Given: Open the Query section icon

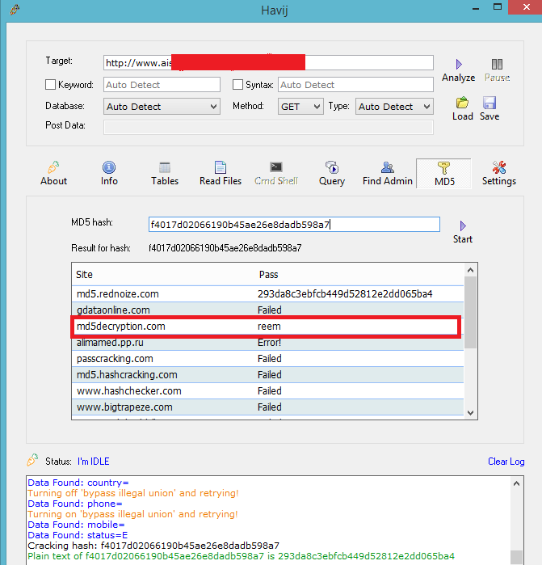Looking at the screenshot, I should pyautogui.click(x=332, y=167).
